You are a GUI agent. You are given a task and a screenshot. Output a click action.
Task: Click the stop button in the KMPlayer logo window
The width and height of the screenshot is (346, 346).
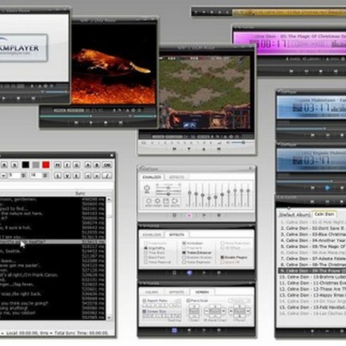pos(18,98)
